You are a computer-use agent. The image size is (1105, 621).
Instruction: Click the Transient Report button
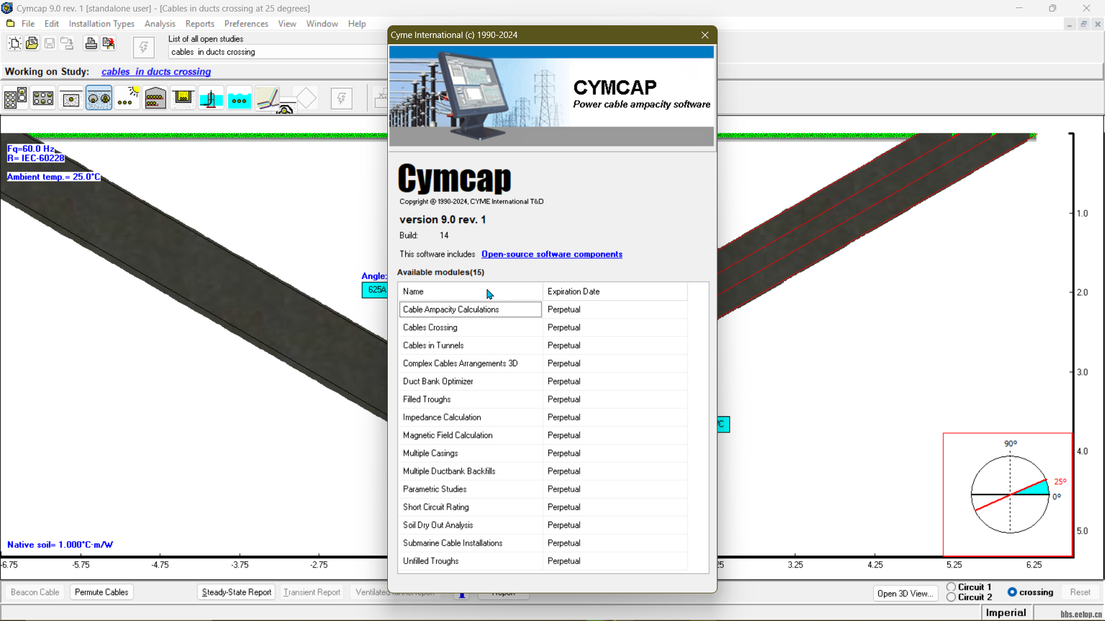pyautogui.click(x=312, y=592)
